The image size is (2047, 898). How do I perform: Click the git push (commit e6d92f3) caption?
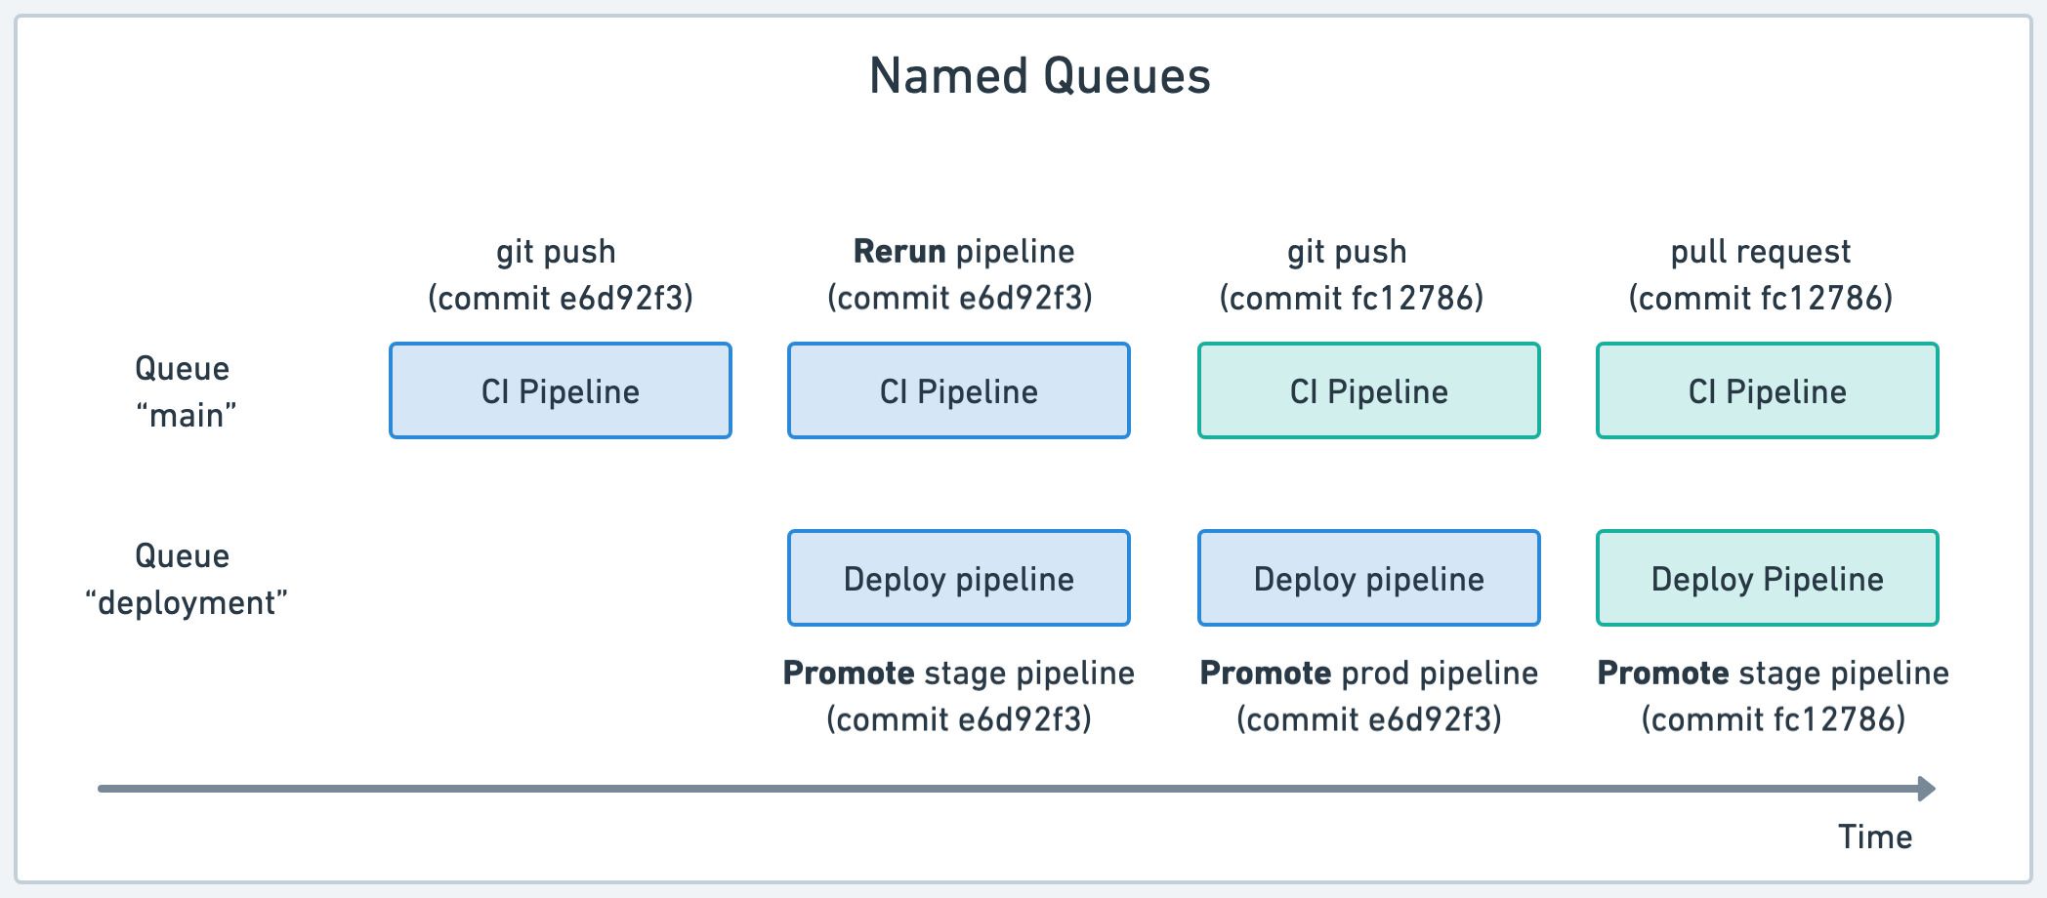(560, 274)
